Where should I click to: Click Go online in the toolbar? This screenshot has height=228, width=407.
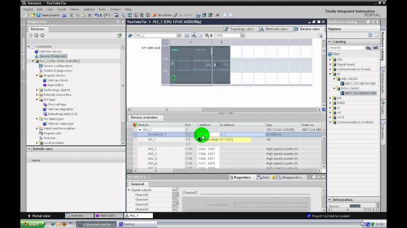162,15
